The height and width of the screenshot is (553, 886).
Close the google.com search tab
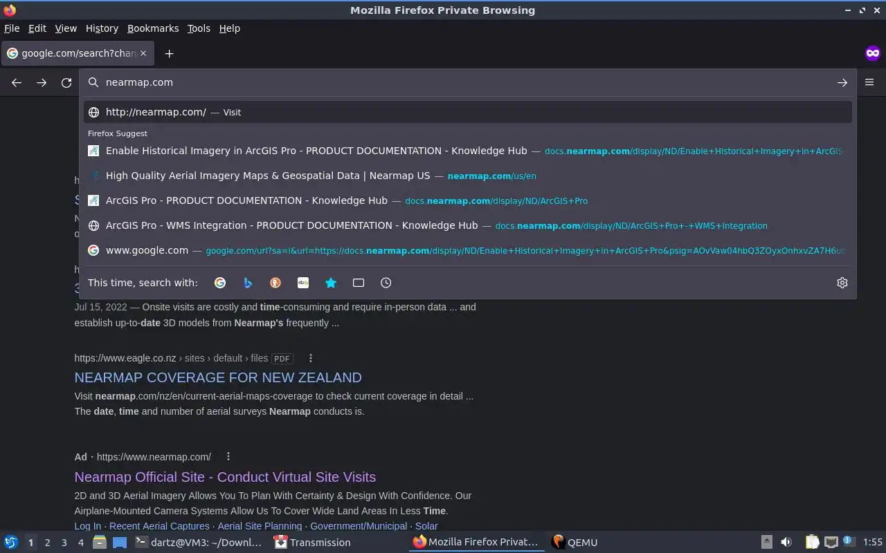[x=143, y=53]
